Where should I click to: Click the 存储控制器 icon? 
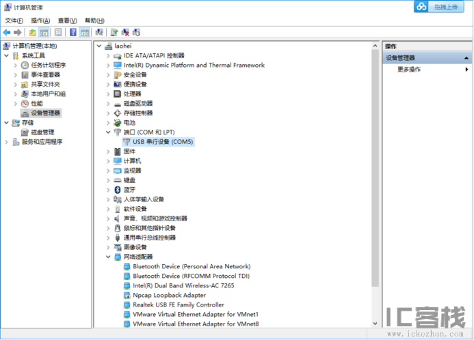(x=117, y=113)
